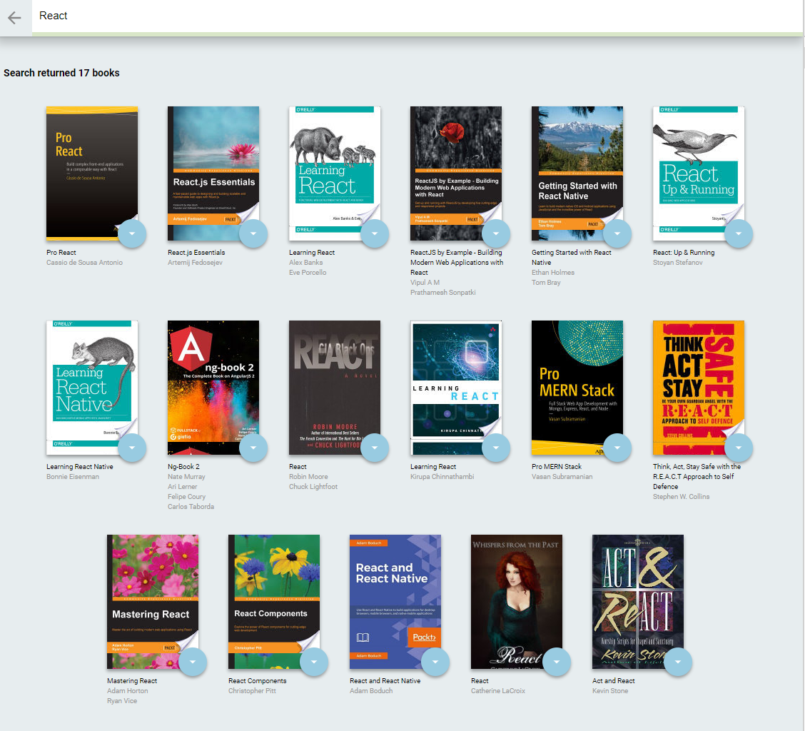Image resolution: width=805 pixels, height=731 pixels.
Task: Open shelf dropdown on React and React Native
Action: click(x=435, y=662)
